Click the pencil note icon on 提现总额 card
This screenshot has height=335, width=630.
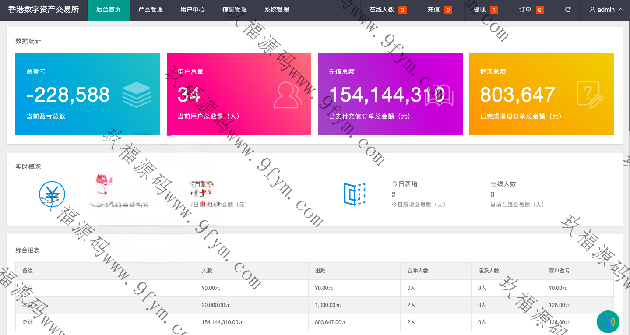pyautogui.click(x=590, y=95)
